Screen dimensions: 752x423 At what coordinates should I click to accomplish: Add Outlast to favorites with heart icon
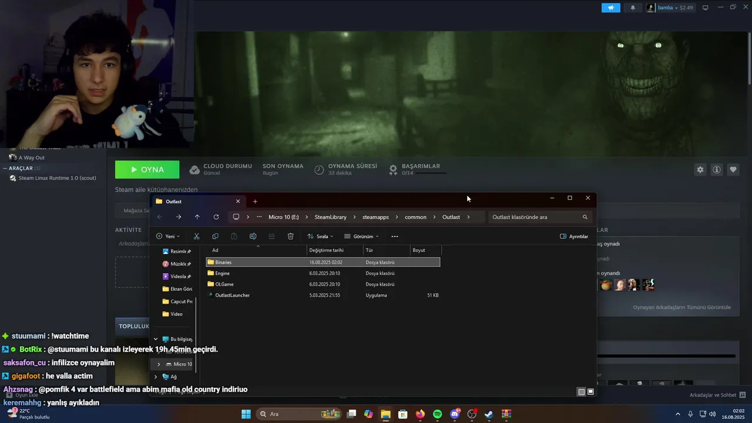pyautogui.click(x=733, y=170)
